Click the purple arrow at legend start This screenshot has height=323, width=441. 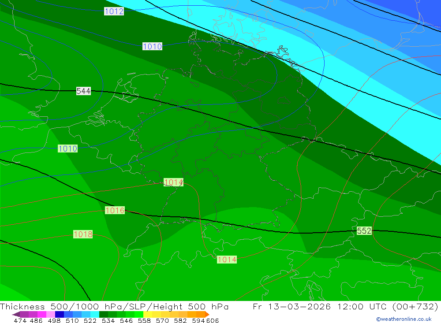click(16, 314)
